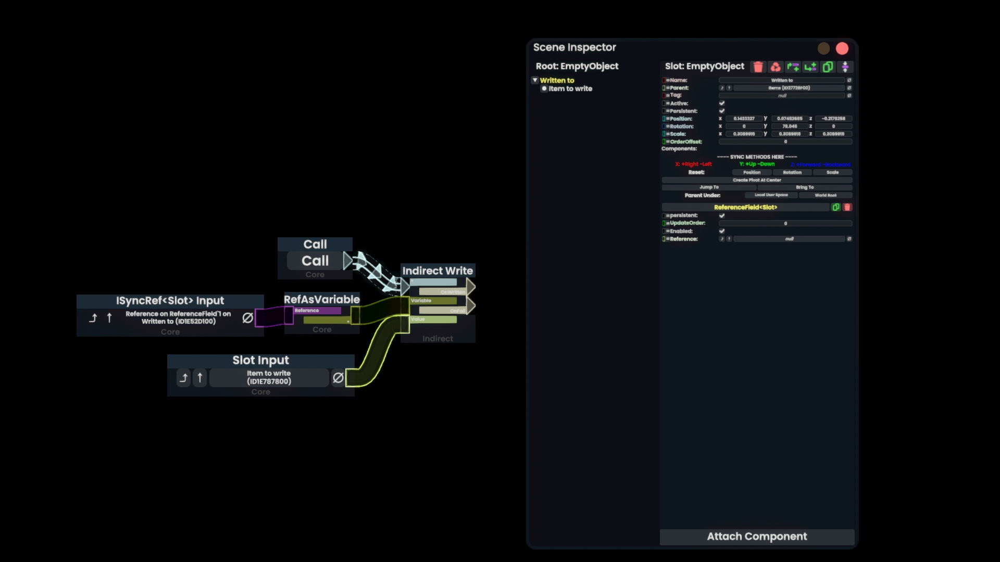Image resolution: width=1000 pixels, height=562 pixels.
Task: Toggle the slot Persistent checkbox
Action: pos(722,111)
